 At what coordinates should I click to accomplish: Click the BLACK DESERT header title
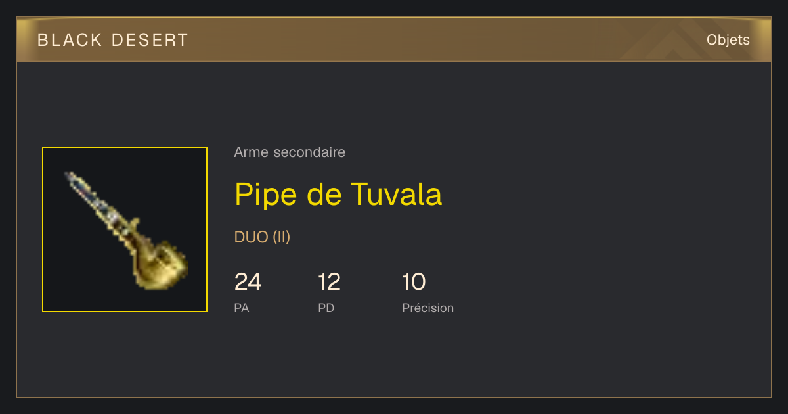(x=113, y=40)
